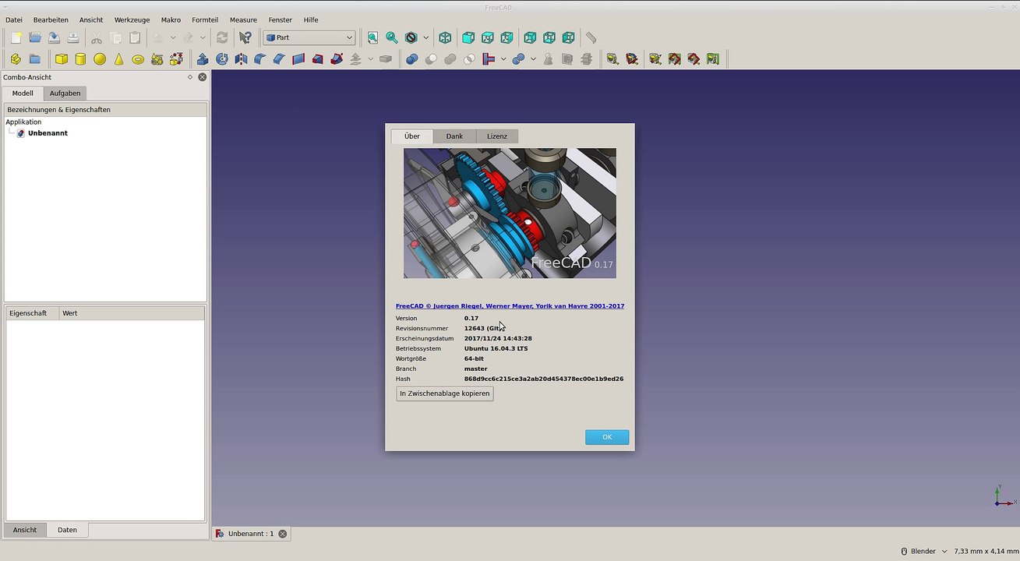Set axonometric view with wireframe cube icon
Viewport: 1020px width, 561px height.
click(445, 37)
